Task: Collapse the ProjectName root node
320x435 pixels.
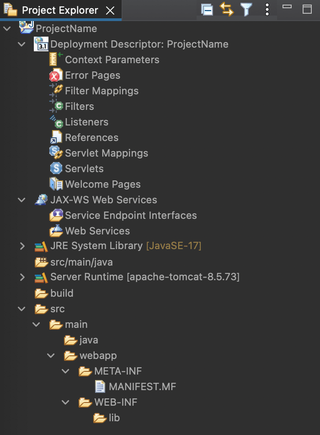Action: pos(7,28)
